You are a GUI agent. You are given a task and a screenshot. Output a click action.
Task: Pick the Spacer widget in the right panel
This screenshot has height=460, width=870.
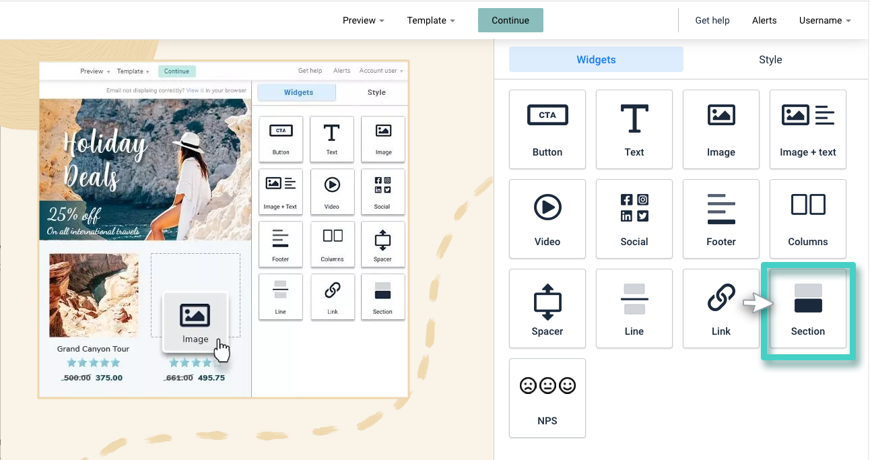pyautogui.click(x=547, y=308)
